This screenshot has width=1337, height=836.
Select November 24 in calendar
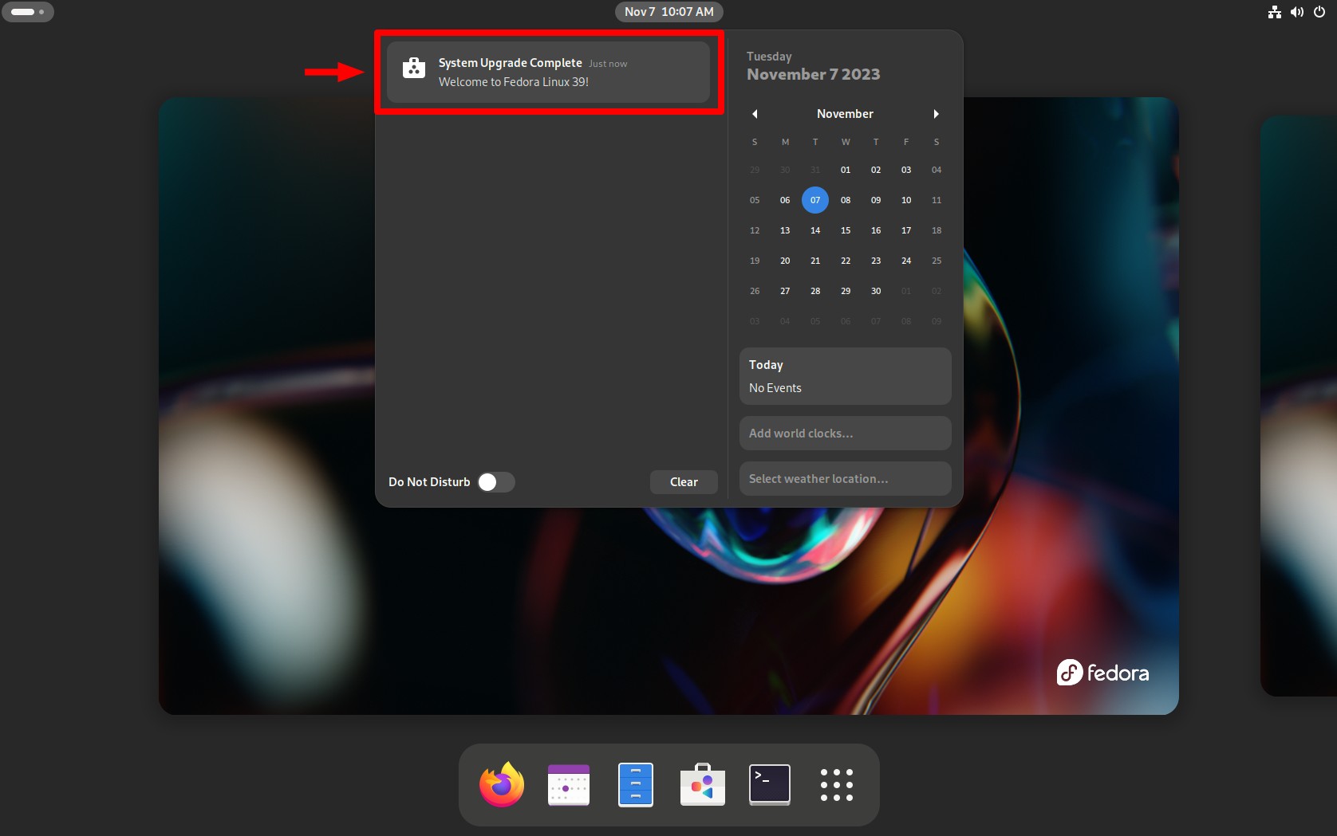tap(906, 261)
